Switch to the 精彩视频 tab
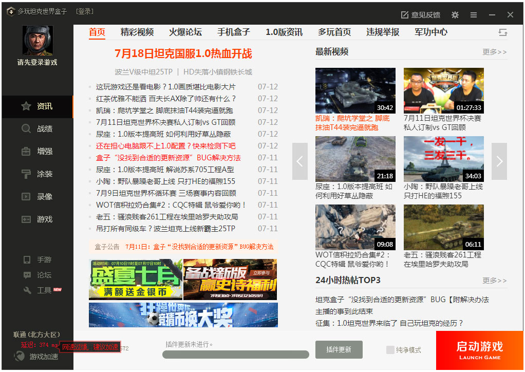Screen dimensions: 525x372 coord(137,32)
